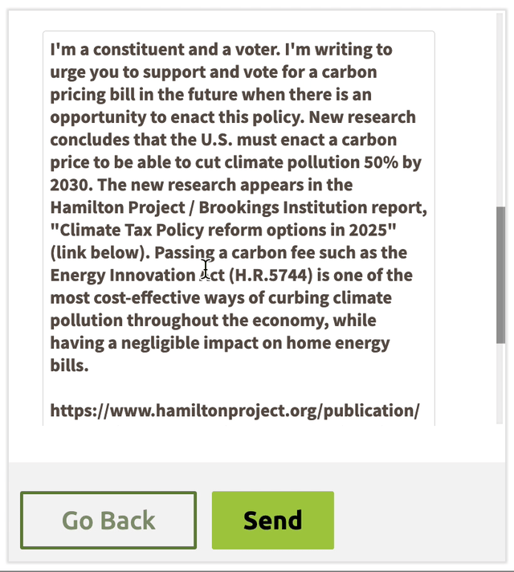This screenshot has height=572, width=514.
Task: Click the Go Back button
Action: click(x=108, y=521)
